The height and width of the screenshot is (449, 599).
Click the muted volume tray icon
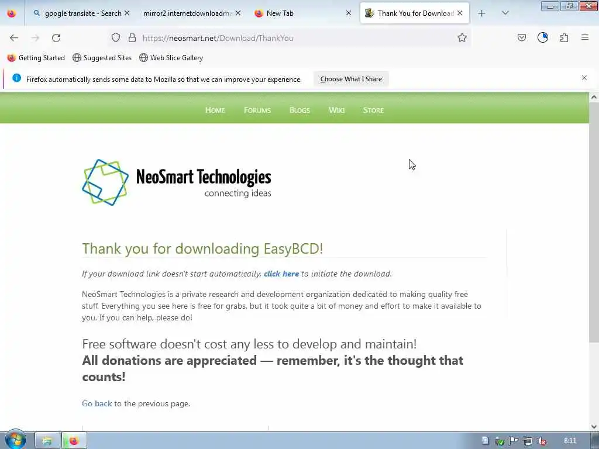click(x=541, y=441)
